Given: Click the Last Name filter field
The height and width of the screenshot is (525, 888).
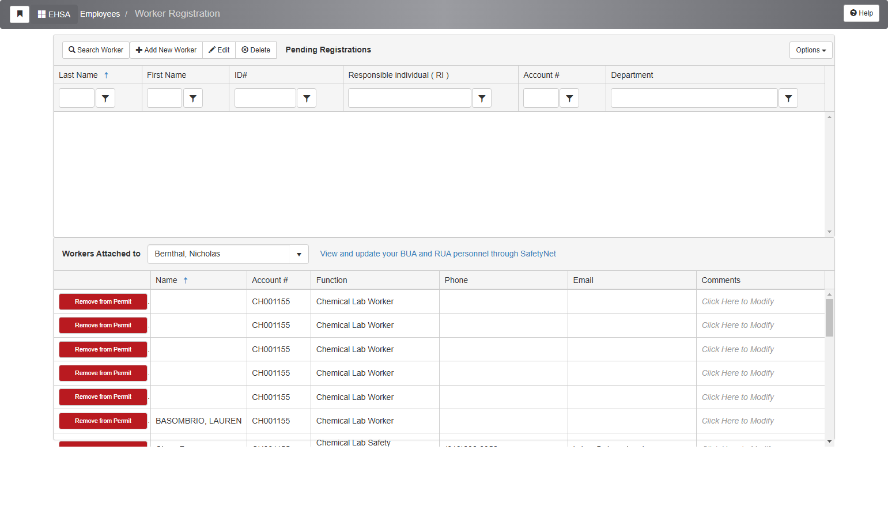Looking at the screenshot, I should pyautogui.click(x=77, y=98).
